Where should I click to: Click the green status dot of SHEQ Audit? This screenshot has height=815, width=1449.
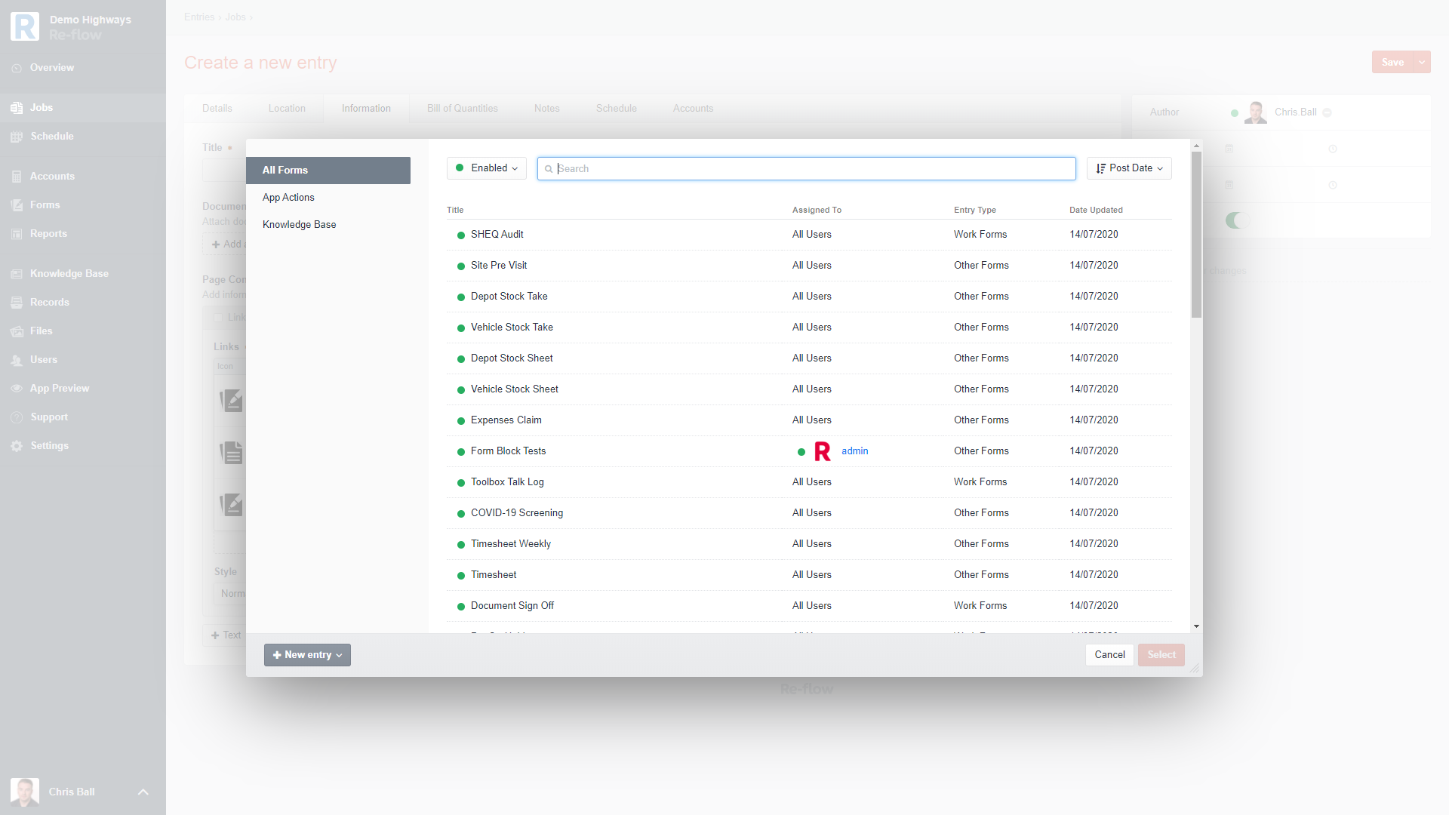click(x=460, y=235)
